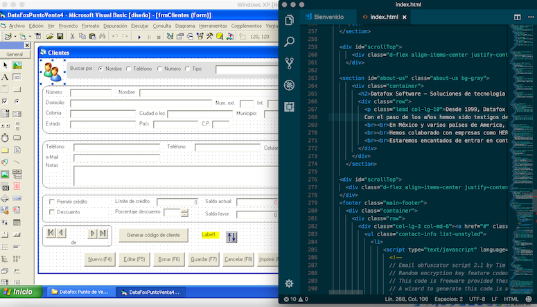Open the Add Form dropdown arrow in VB toolbar
This screenshot has height=307, width=537.
point(30,37)
